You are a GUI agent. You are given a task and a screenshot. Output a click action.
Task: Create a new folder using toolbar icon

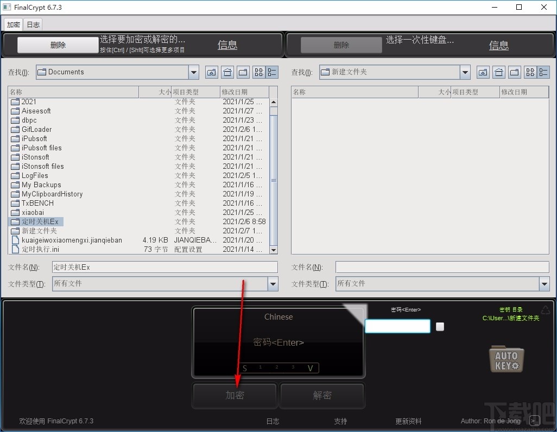pos(243,72)
